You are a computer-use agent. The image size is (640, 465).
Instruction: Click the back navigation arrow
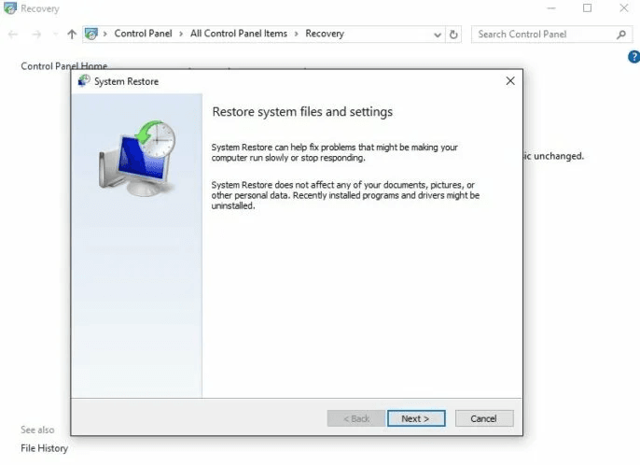click(x=13, y=35)
